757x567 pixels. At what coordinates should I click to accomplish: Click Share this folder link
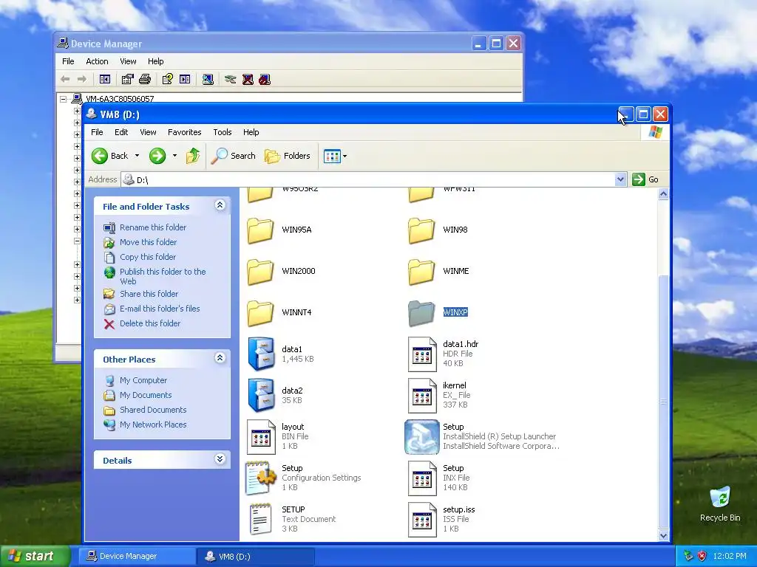[x=149, y=294]
